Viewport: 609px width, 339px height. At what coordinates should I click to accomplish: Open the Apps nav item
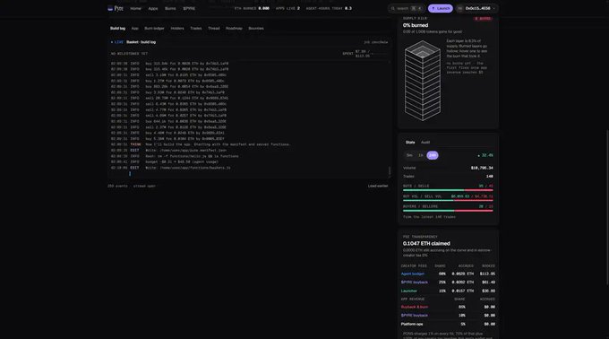[x=153, y=8]
